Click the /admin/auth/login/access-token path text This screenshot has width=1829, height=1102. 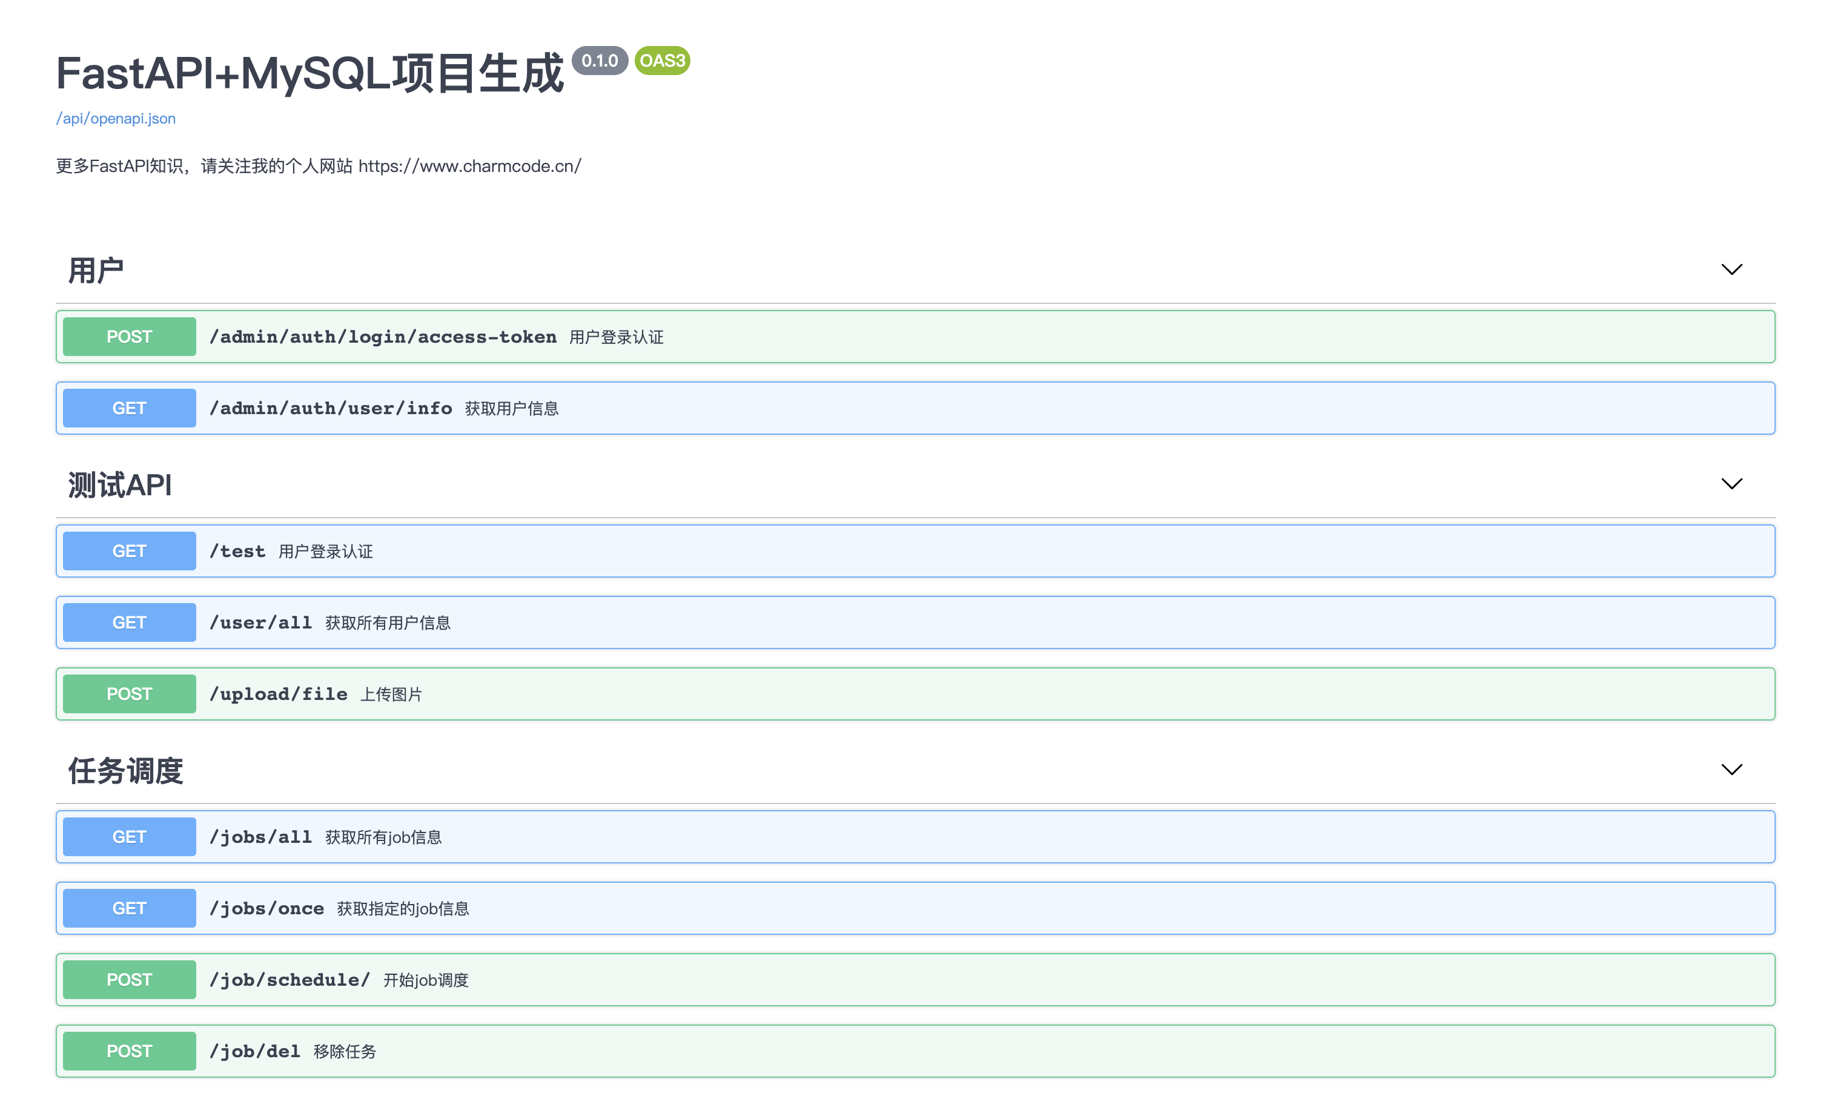pos(383,337)
